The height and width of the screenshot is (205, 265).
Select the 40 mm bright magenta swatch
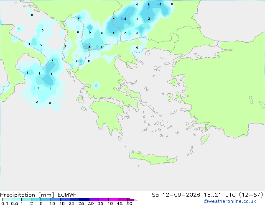pos(113,200)
